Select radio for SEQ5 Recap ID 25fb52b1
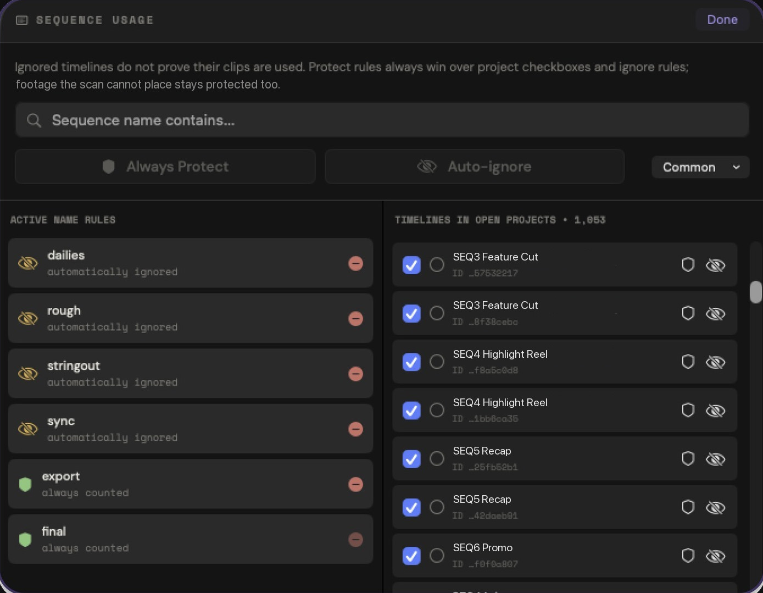 tap(437, 458)
